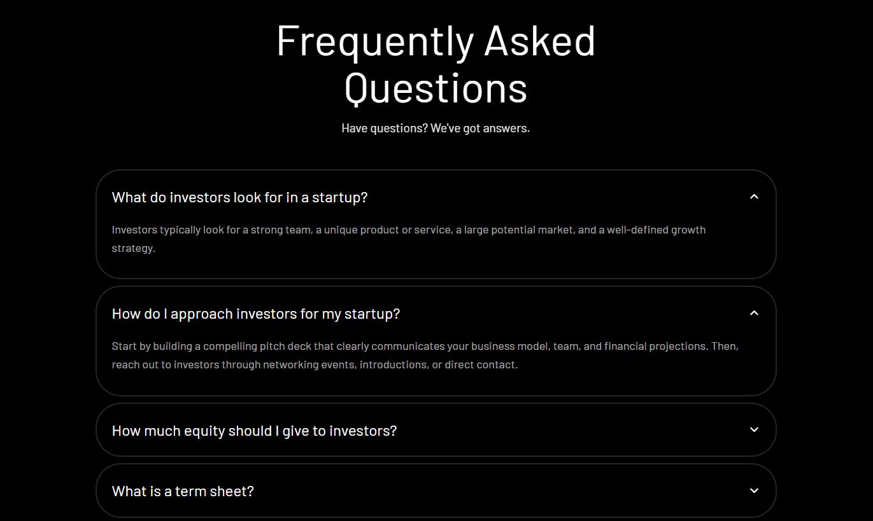Screen dimensions: 873x521
Task: Collapse the 'What do investors look for' chevron
Action: pos(754,197)
